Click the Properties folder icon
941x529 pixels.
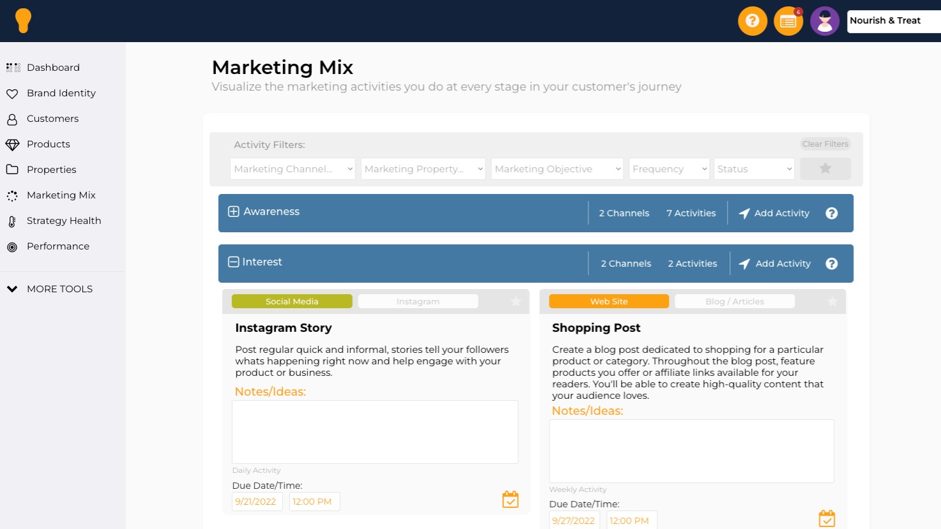12,170
